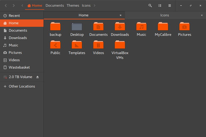Viewport: 206px width, 137px height.
Task: Select Icons in the path bar
Action: click(86, 6)
